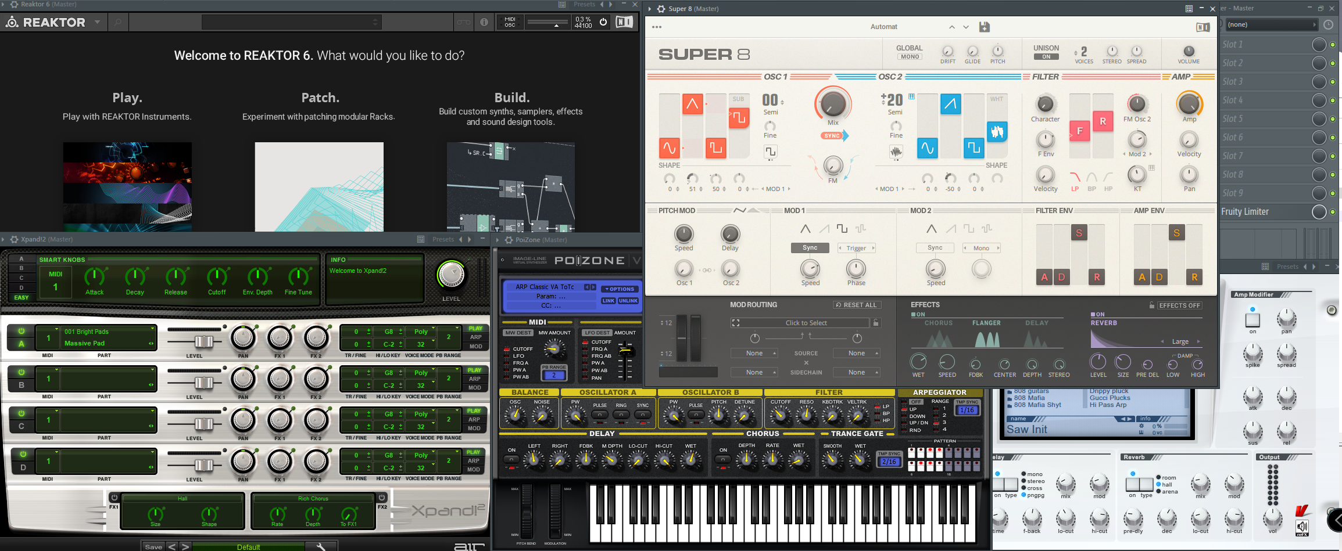Turn off Super 8 Unison ON switch

pos(1046,57)
